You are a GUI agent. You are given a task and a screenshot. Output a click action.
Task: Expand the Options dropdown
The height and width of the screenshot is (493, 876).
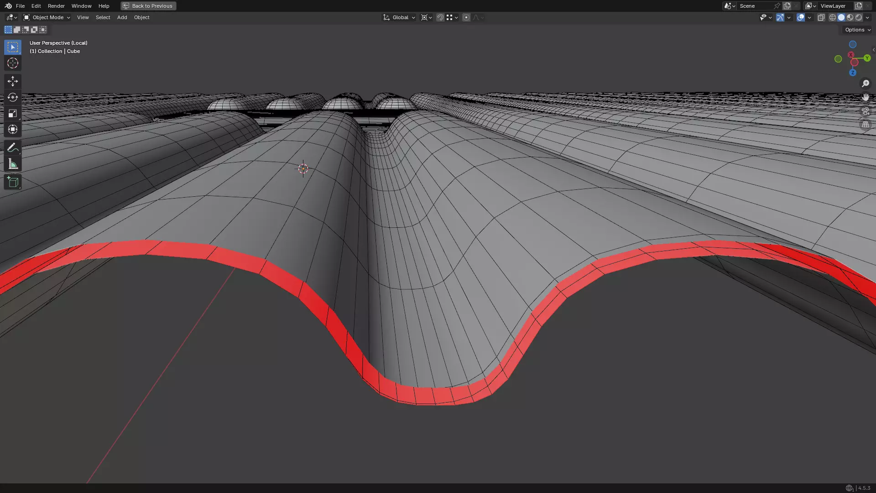point(857,30)
